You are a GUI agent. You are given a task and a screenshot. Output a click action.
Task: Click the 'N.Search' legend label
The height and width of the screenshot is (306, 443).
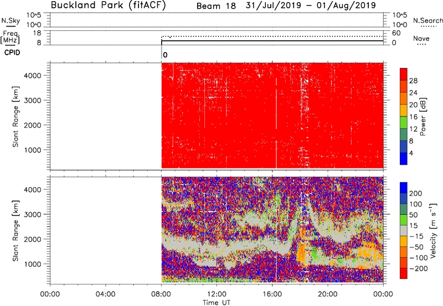tap(427, 20)
